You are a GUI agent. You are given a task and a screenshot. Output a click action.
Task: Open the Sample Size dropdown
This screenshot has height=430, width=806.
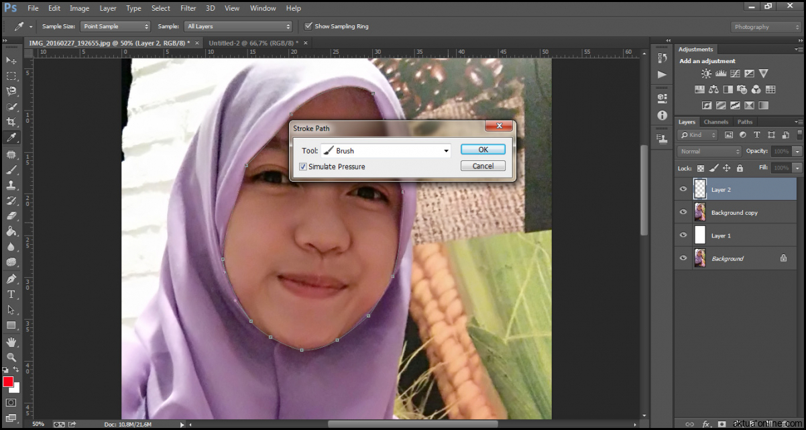pyautogui.click(x=115, y=26)
